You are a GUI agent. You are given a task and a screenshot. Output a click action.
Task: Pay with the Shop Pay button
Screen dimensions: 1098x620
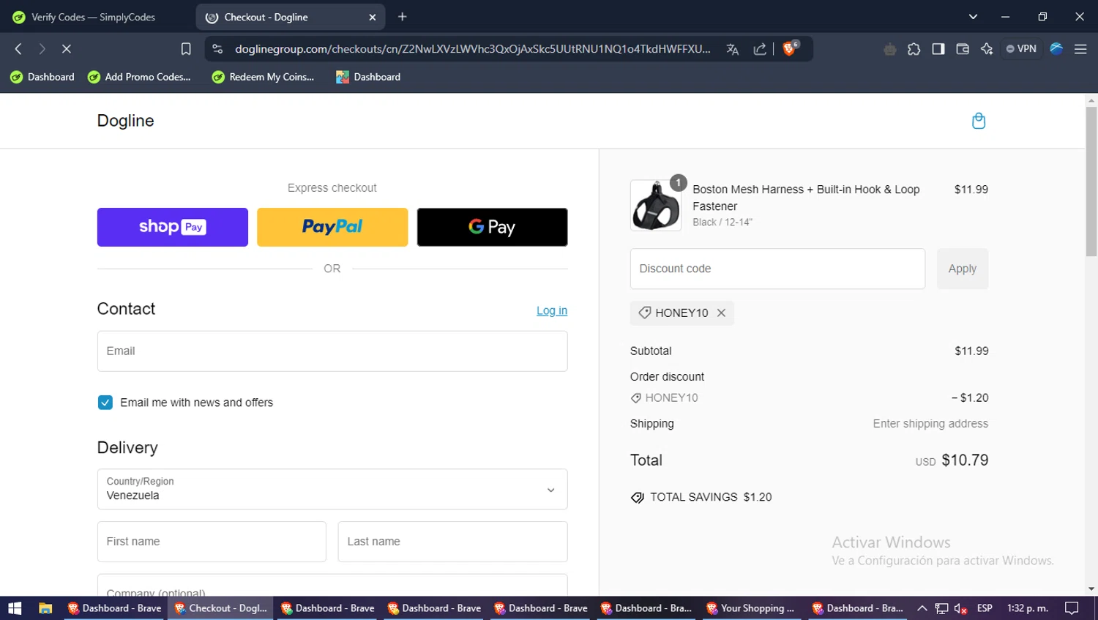click(x=173, y=227)
